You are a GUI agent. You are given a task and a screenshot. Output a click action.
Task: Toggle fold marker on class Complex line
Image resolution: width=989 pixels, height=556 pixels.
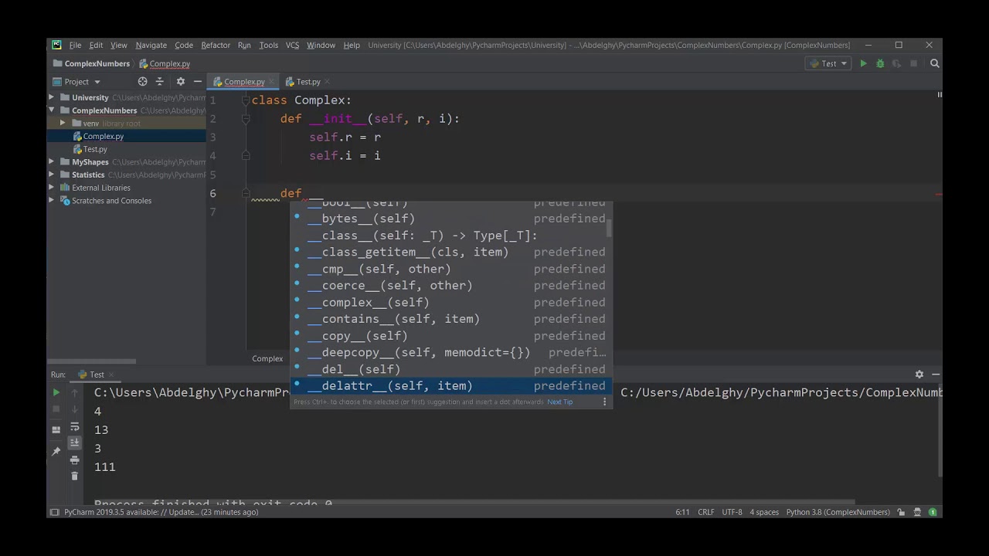pos(246,100)
